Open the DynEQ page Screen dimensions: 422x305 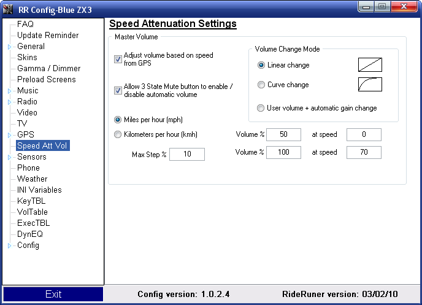coord(29,234)
